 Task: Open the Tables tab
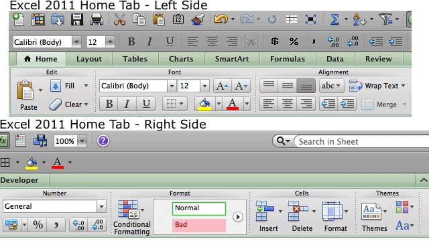pos(135,59)
